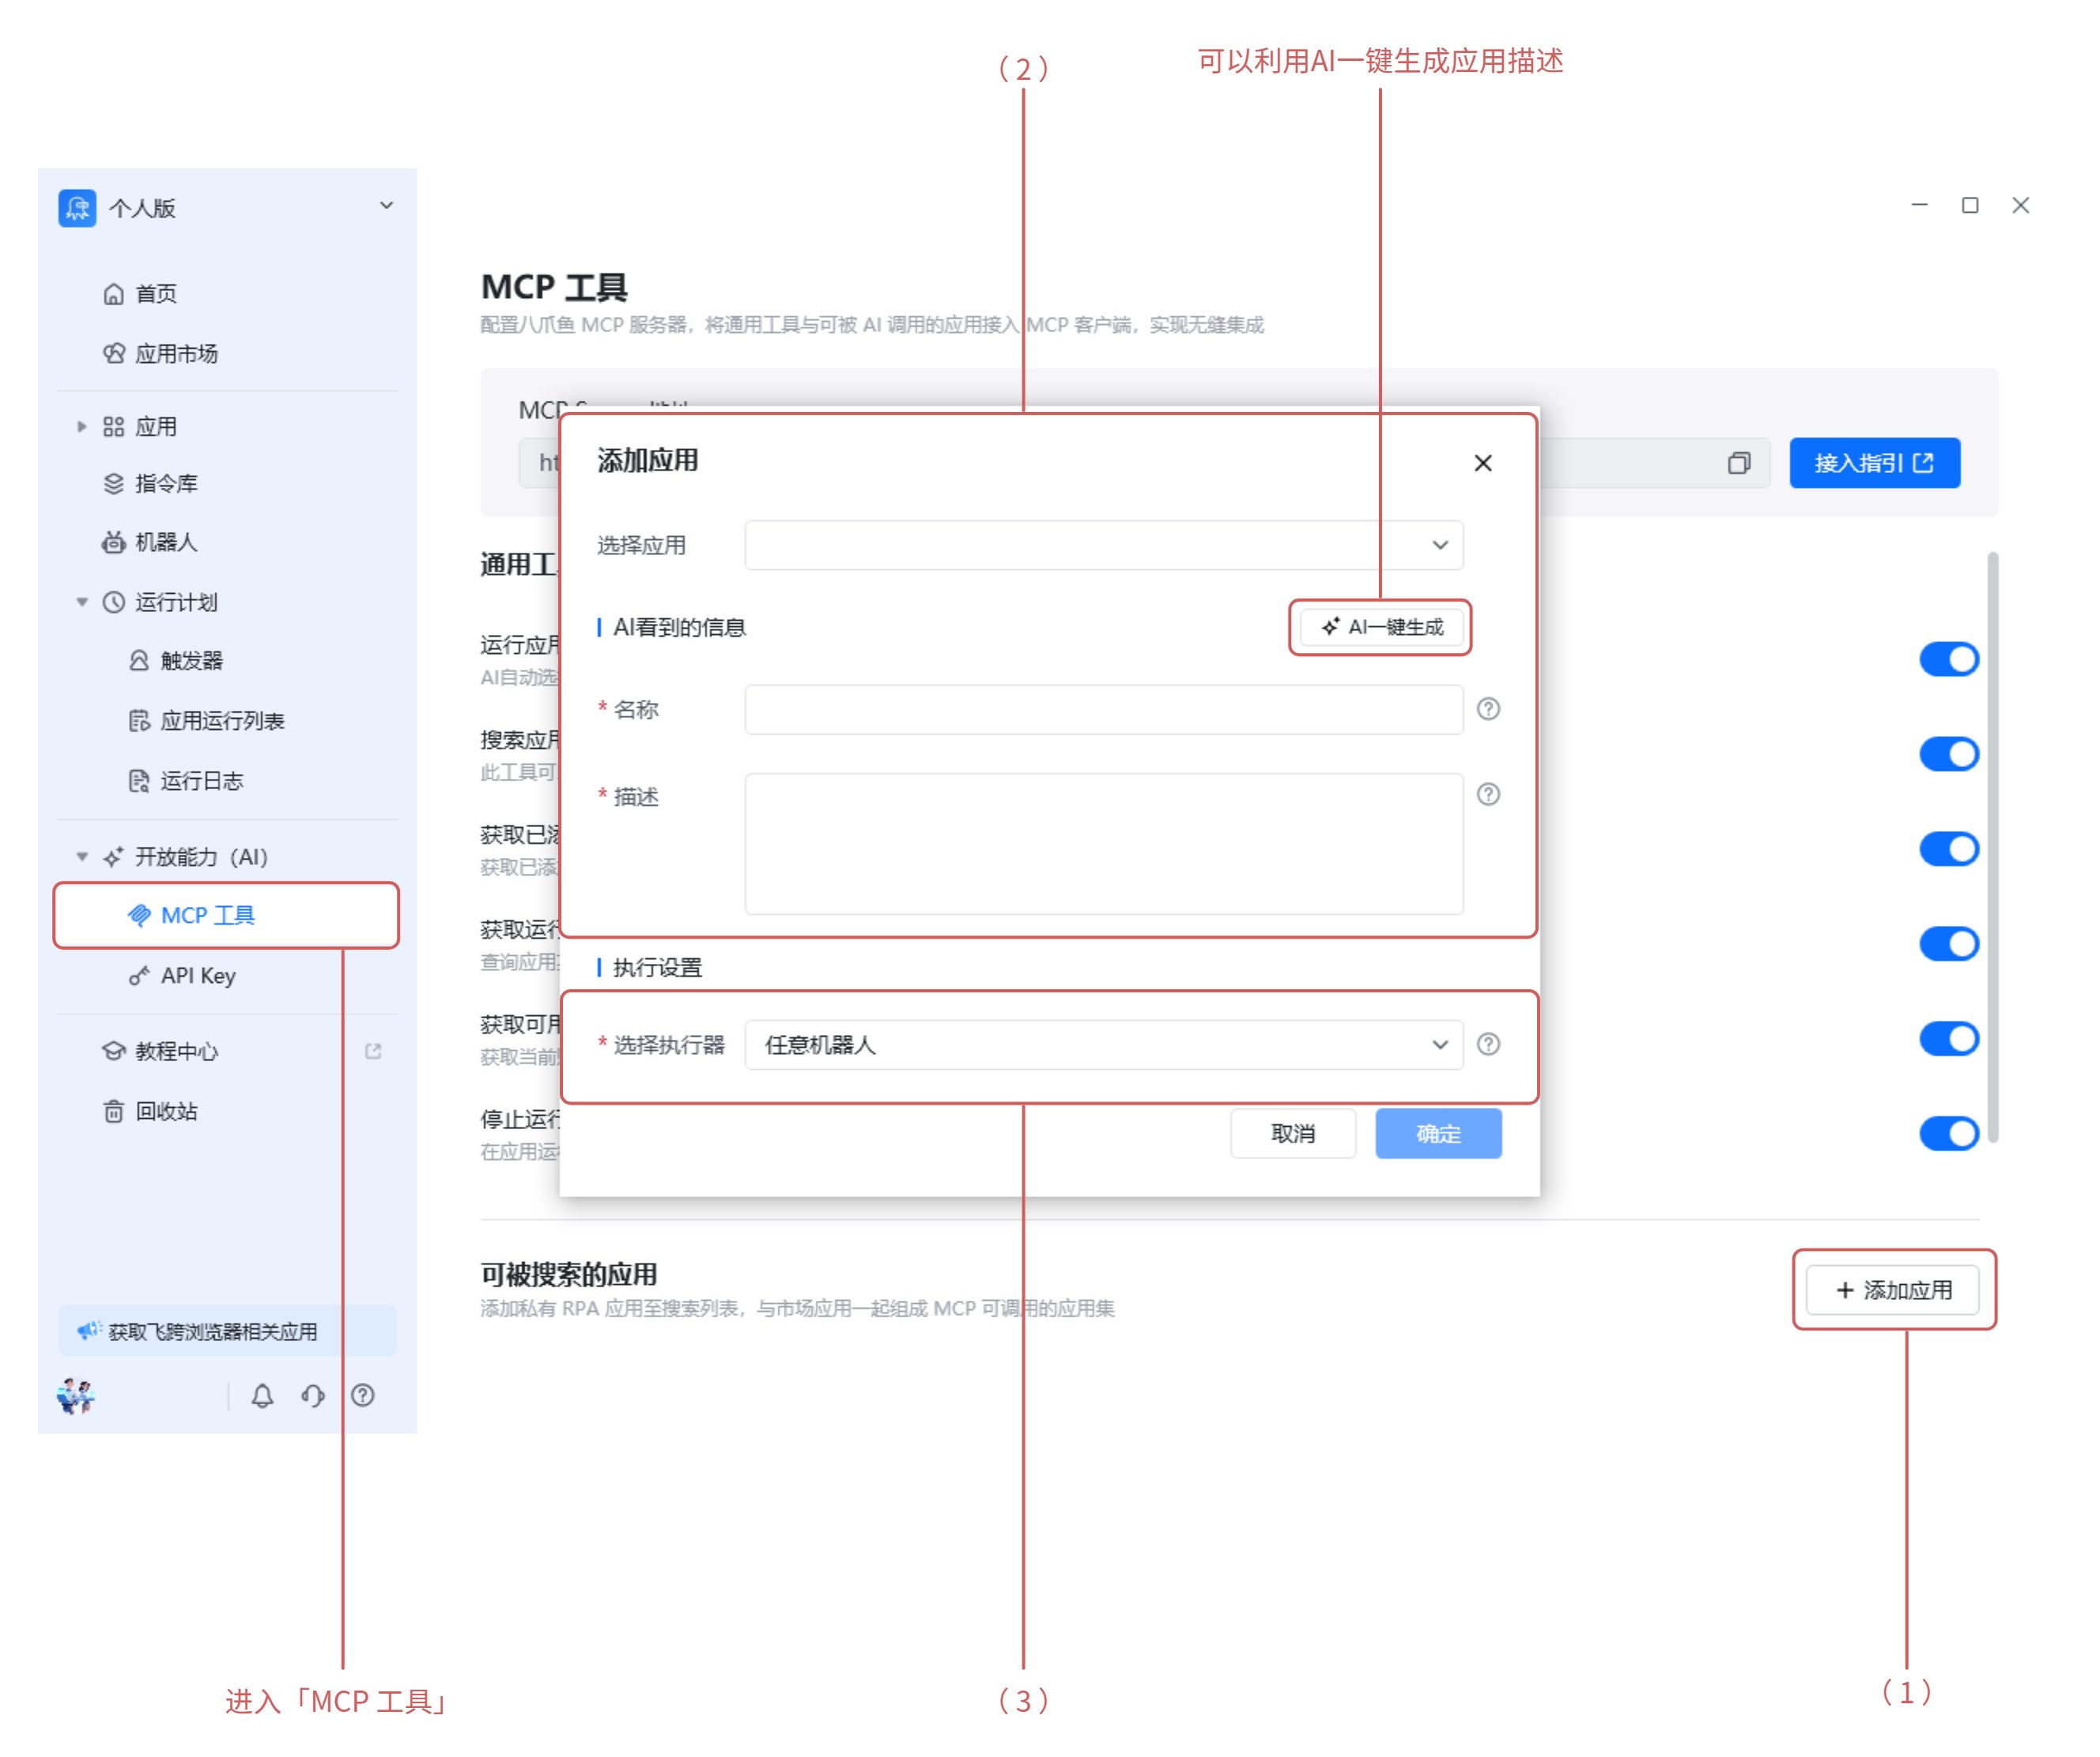Viewport: 2100px width, 1757px height.
Task: Select MCP 工具 in sidebar
Action: (x=226, y=916)
